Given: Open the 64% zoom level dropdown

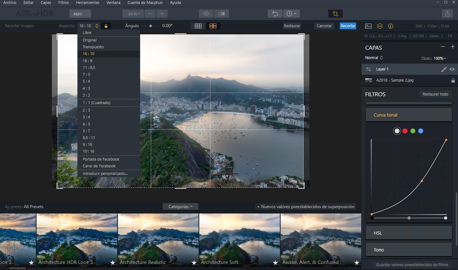Looking at the screenshot, I should pos(133,14).
